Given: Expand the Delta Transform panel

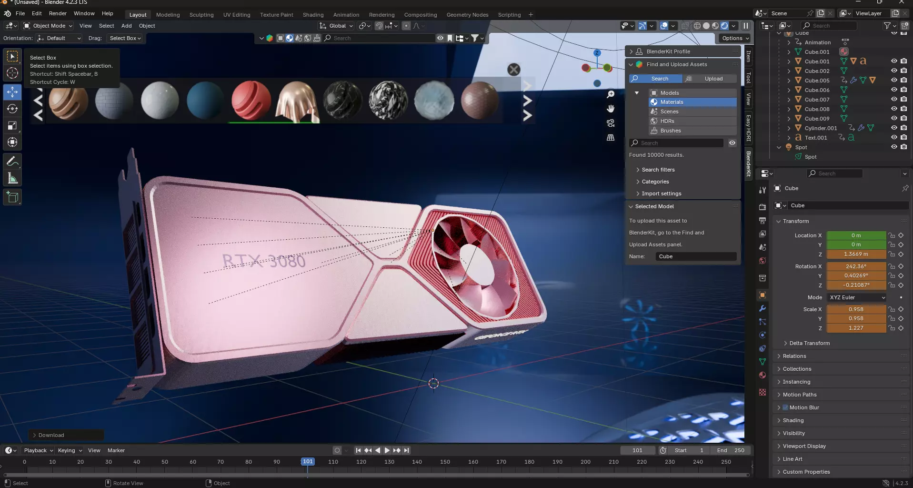Looking at the screenshot, I should [x=809, y=343].
